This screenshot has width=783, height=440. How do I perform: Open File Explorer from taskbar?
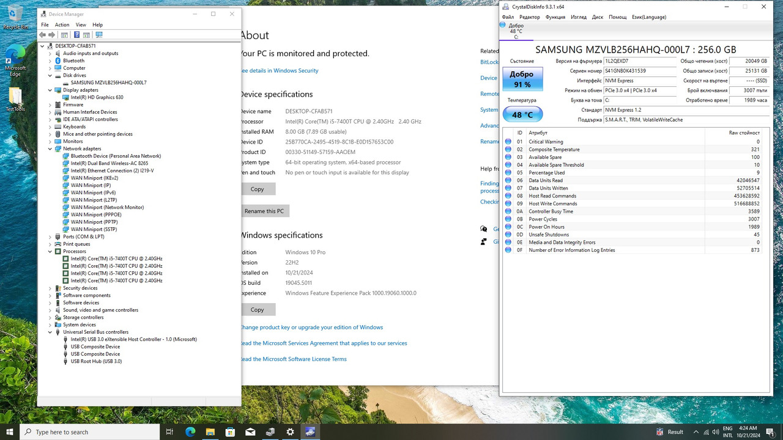pyautogui.click(x=210, y=431)
